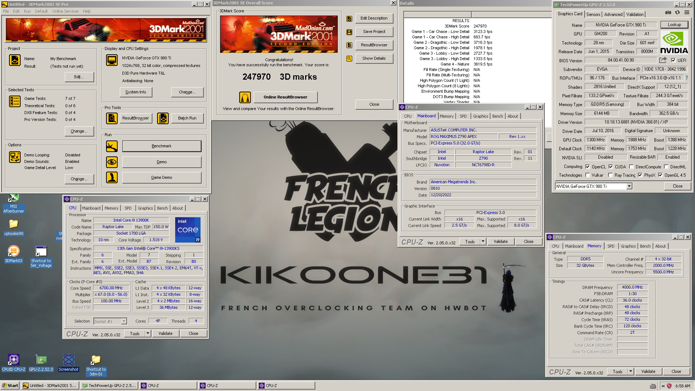Image resolution: width=695 pixels, height=391 pixels.
Task: Click the Benchmark run button
Action: click(161, 146)
